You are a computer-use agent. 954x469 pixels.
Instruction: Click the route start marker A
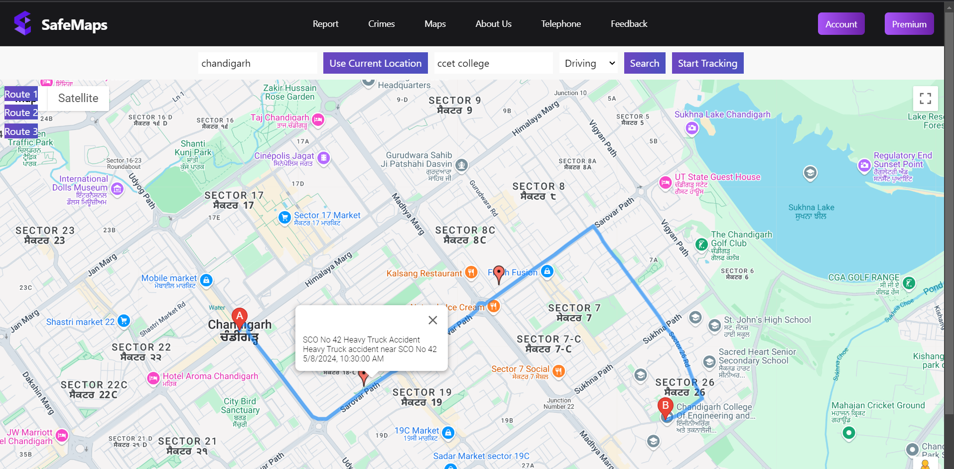[240, 319]
